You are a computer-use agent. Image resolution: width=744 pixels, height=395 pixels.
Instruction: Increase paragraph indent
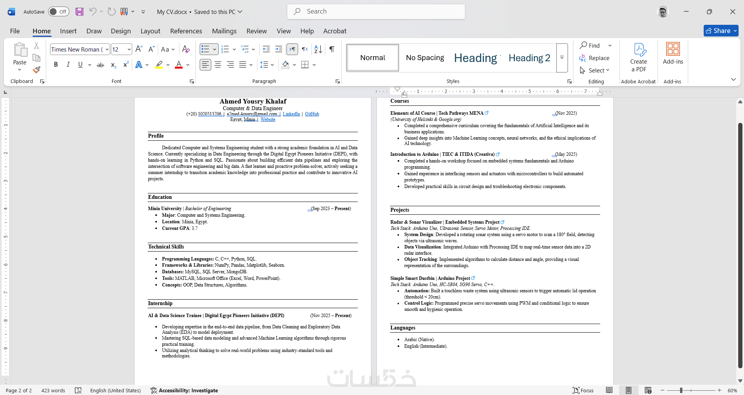[x=279, y=49]
